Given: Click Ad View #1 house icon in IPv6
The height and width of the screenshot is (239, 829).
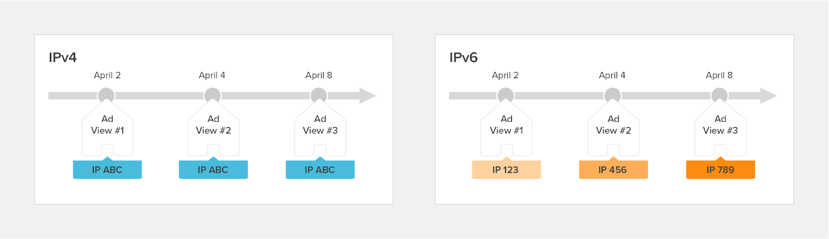Looking at the screenshot, I should [507, 128].
